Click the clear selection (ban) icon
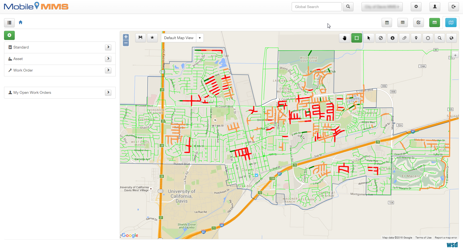 point(381,38)
